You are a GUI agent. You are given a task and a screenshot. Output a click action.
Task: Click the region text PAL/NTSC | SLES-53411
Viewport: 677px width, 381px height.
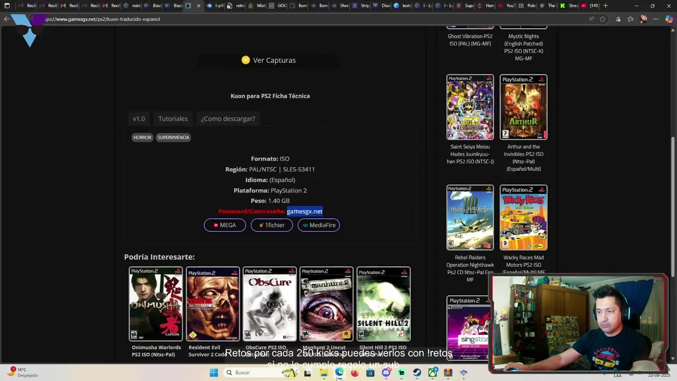tap(282, 169)
